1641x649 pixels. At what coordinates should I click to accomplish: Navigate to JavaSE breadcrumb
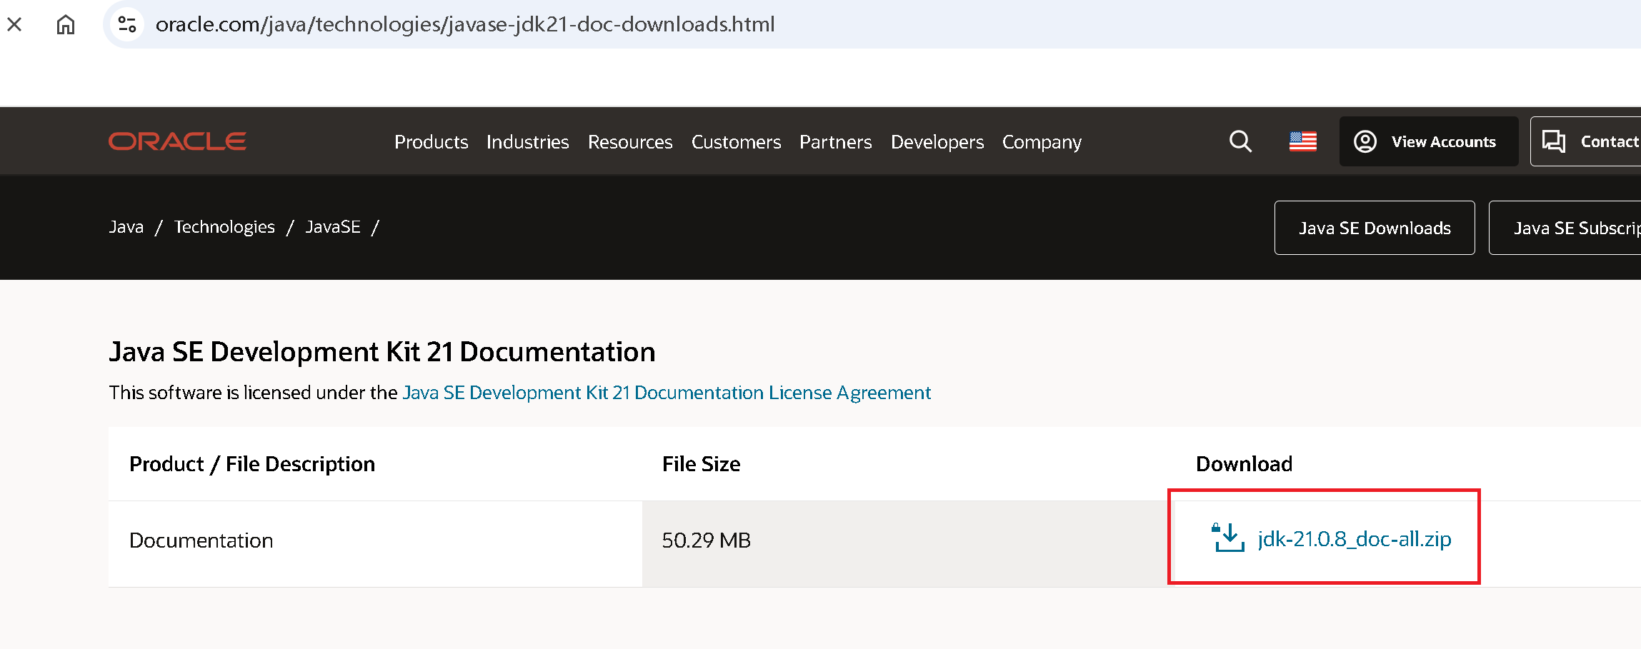pyautogui.click(x=333, y=226)
